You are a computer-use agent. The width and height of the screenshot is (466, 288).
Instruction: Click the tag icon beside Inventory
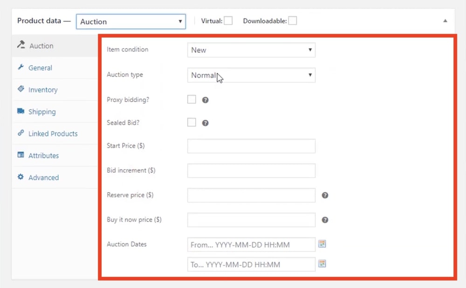(21, 89)
